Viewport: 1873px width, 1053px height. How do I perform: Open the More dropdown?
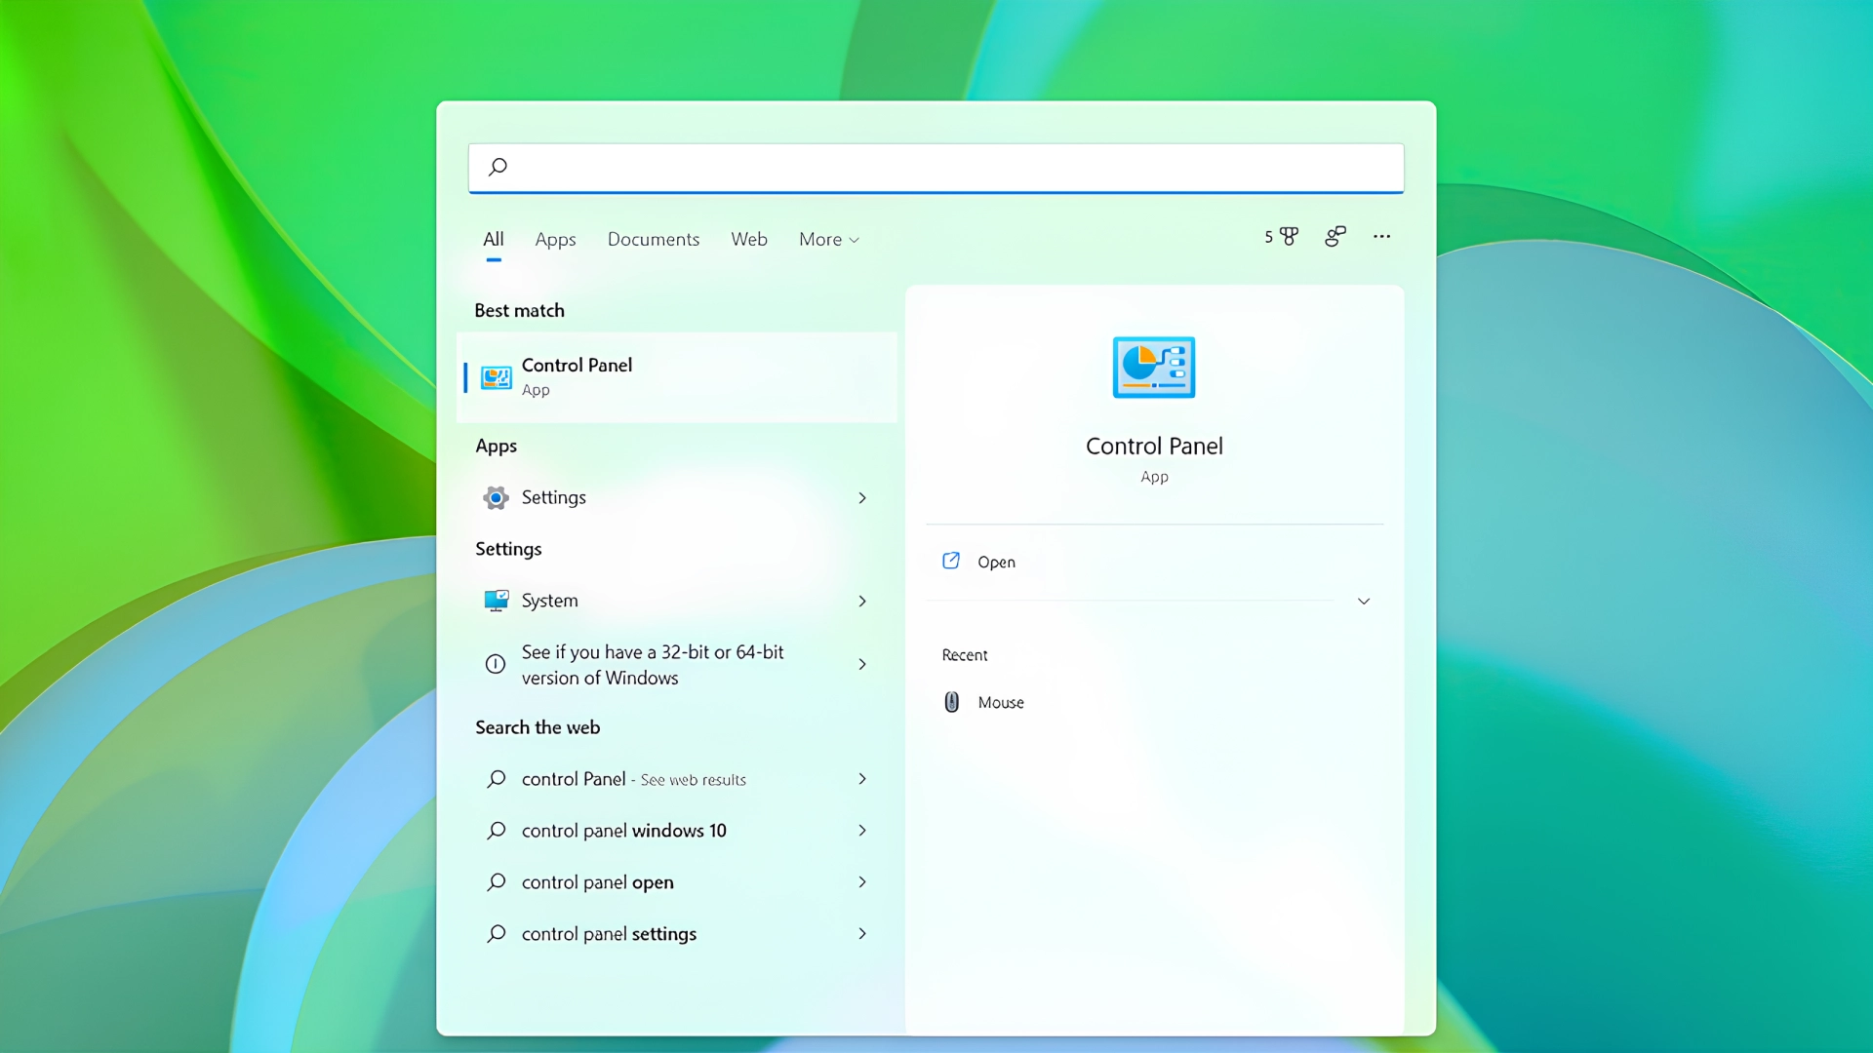coord(829,240)
